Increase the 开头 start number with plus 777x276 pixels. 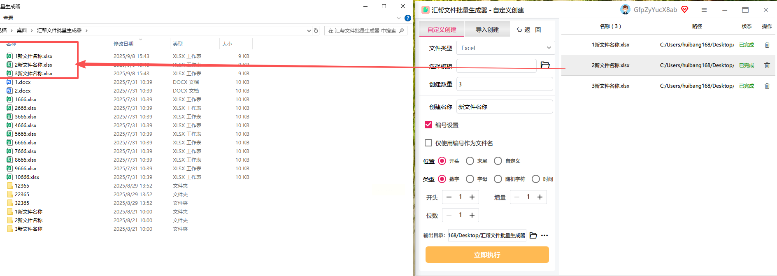point(472,197)
